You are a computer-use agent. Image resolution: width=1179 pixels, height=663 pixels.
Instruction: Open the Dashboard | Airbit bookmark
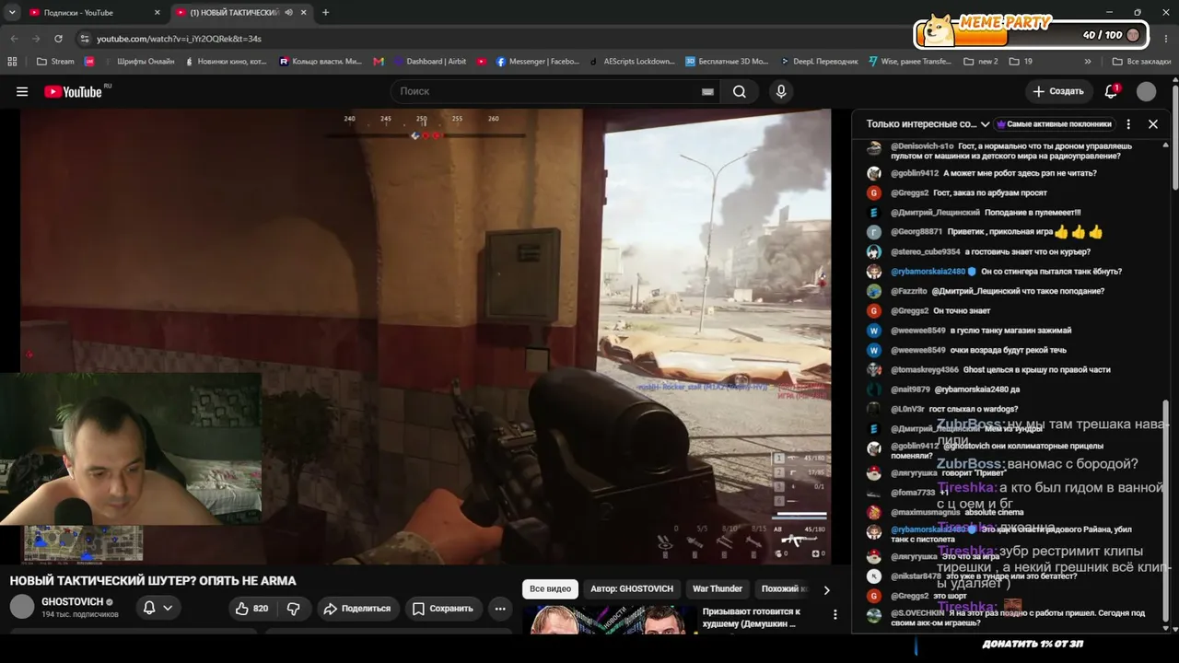point(430,62)
